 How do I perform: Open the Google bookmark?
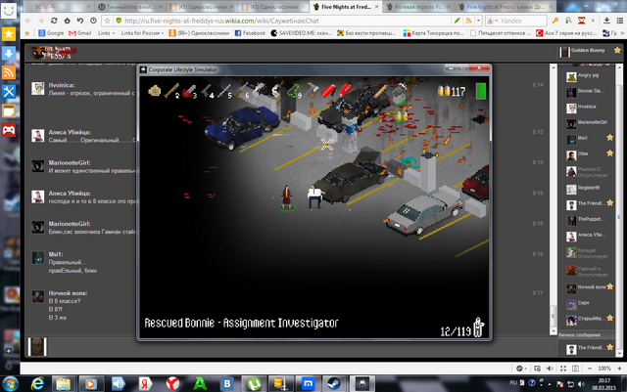click(51, 33)
